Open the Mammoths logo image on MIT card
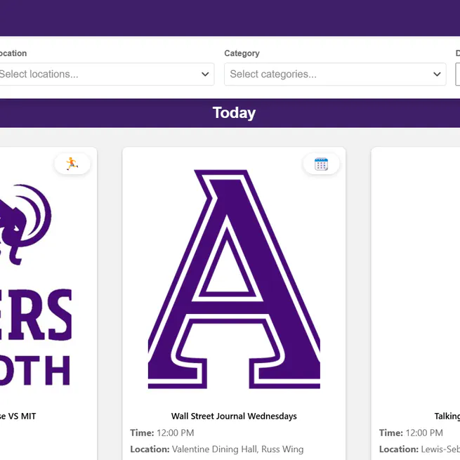The width and height of the screenshot is (460, 460). click(x=35, y=284)
